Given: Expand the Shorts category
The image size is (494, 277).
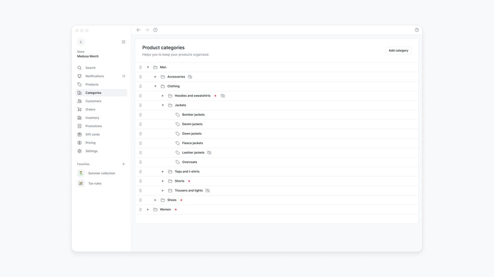Looking at the screenshot, I should click(163, 181).
